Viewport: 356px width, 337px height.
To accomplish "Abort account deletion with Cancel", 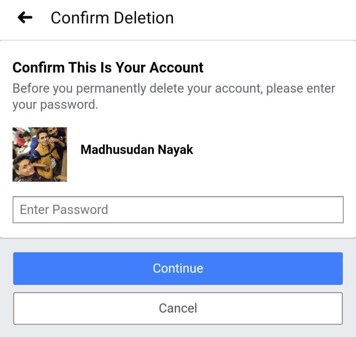I will pyautogui.click(x=178, y=308).
